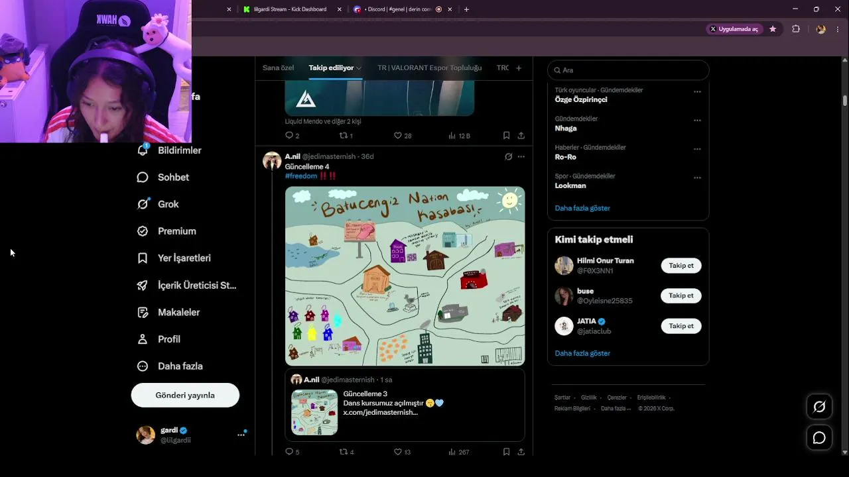The height and width of the screenshot is (477, 849).
Task: Open Lookman trending topic
Action: coord(570,185)
